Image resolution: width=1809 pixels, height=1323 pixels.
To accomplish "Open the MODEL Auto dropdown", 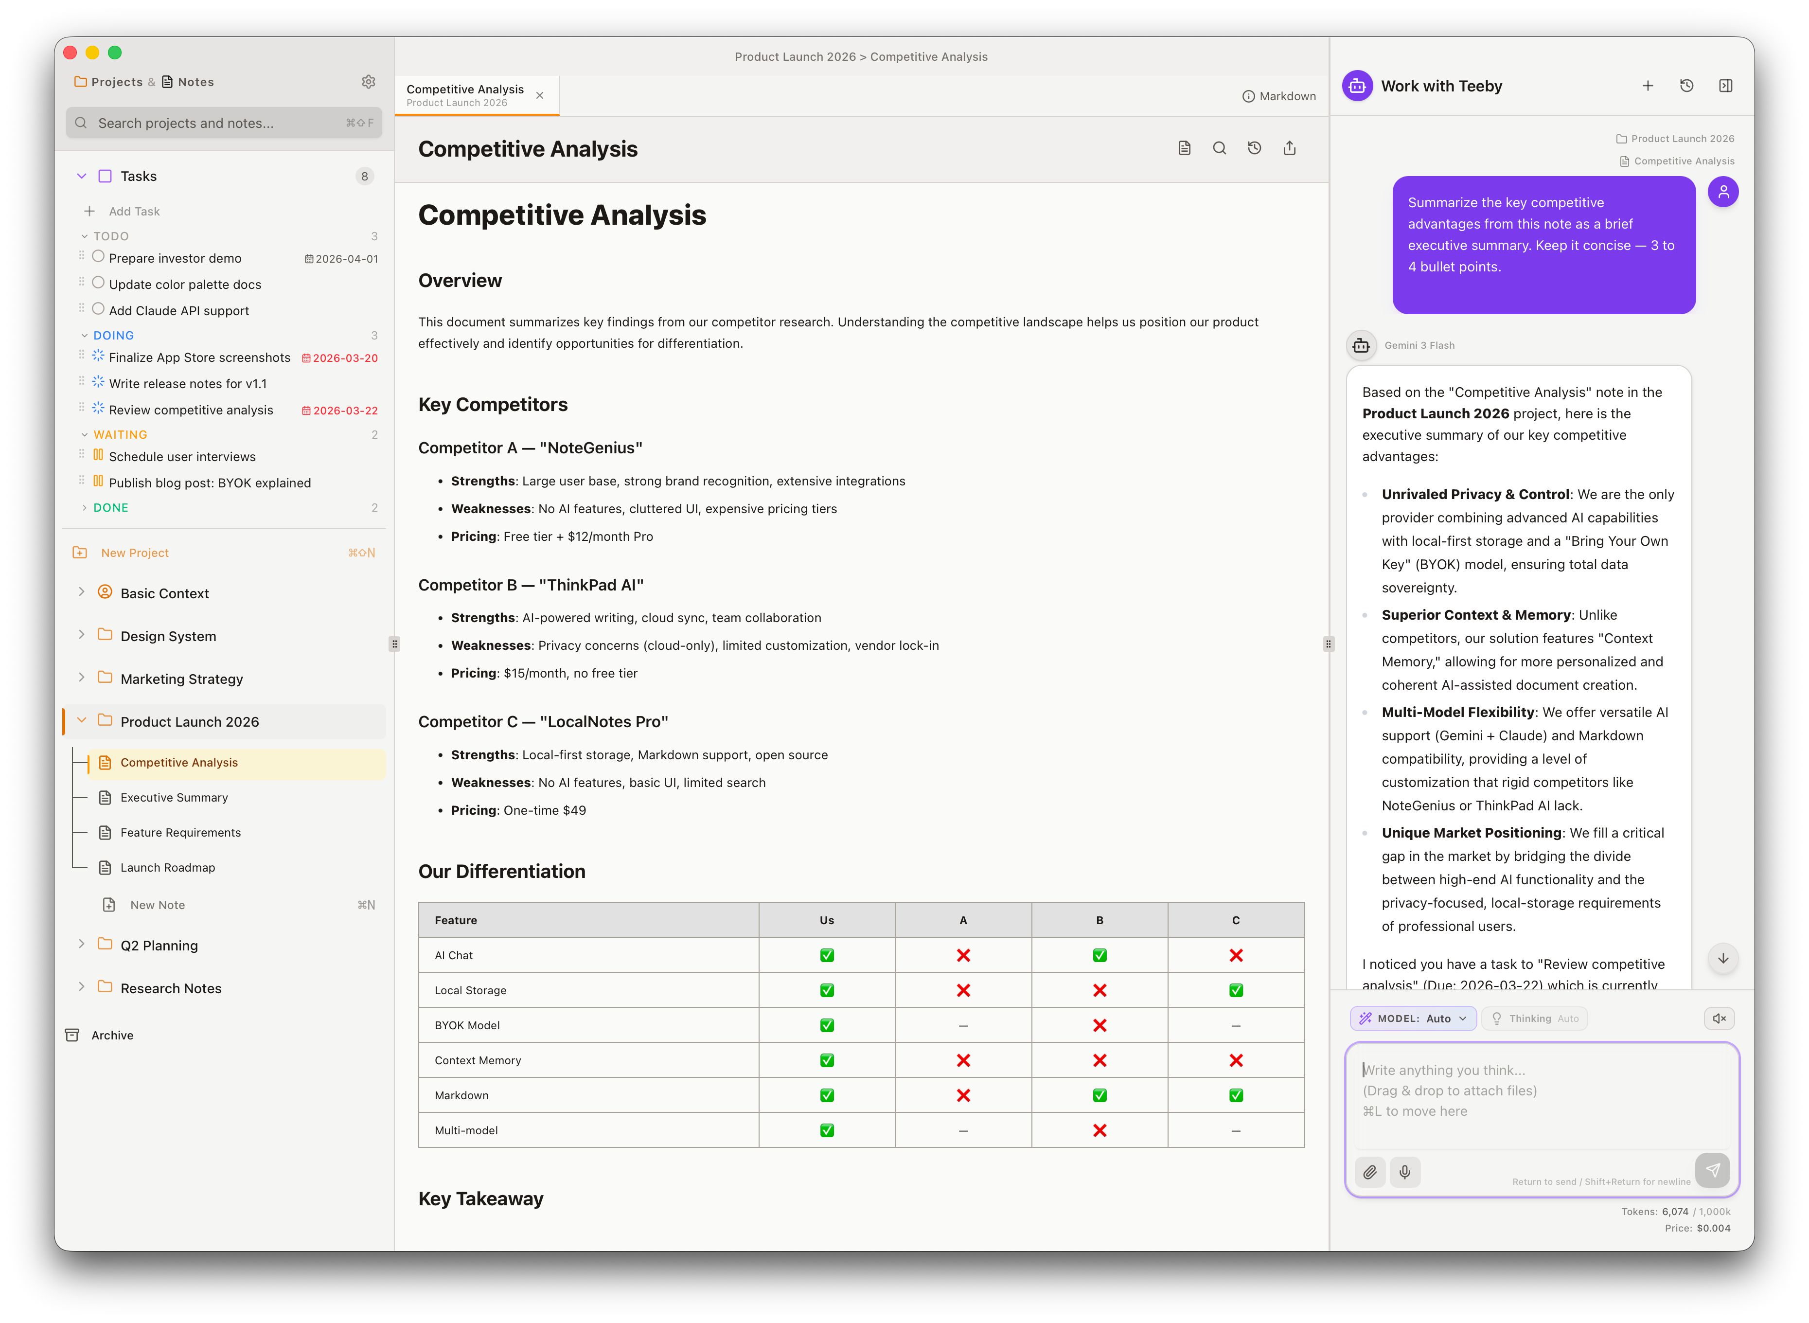I will 1414,1019.
